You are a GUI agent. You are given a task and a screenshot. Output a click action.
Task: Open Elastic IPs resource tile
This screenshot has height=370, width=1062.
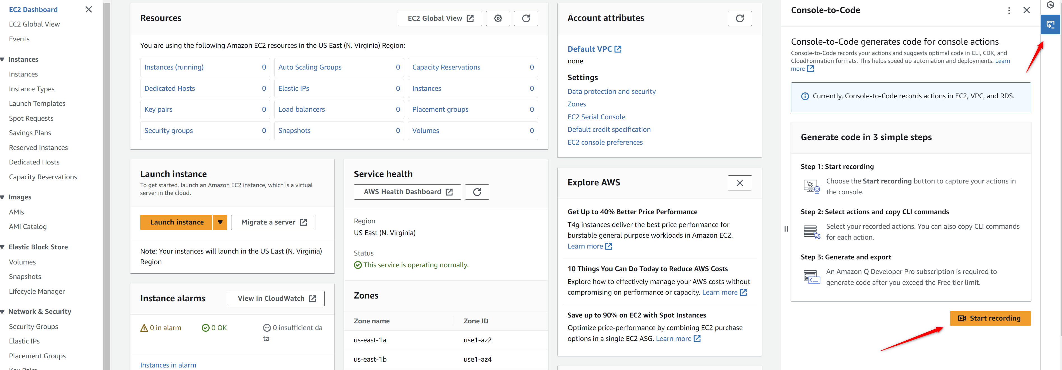tap(339, 89)
